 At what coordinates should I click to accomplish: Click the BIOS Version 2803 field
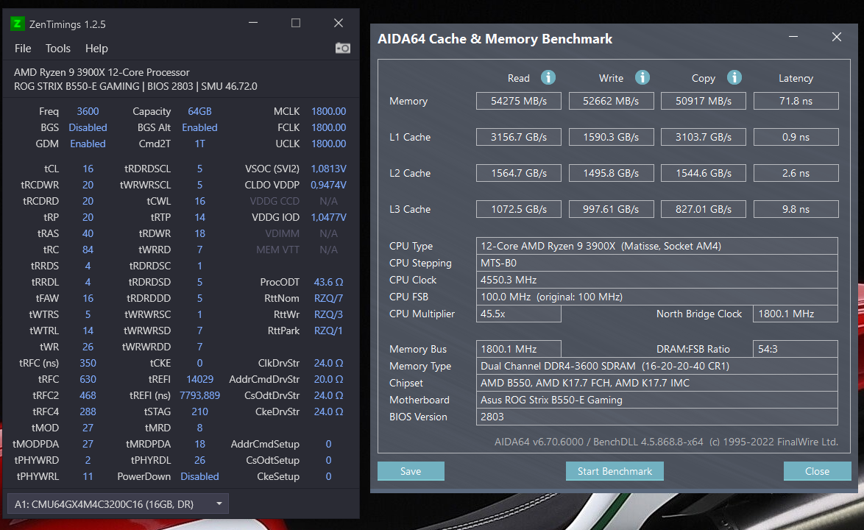656,417
